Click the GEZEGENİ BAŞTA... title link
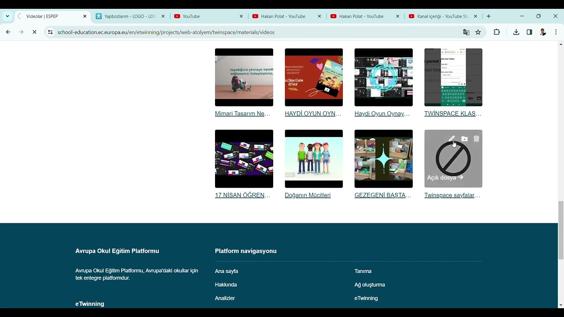Image resolution: width=564 pixels, height=317 pixels. pyautogui.click(x=382, y=195)
